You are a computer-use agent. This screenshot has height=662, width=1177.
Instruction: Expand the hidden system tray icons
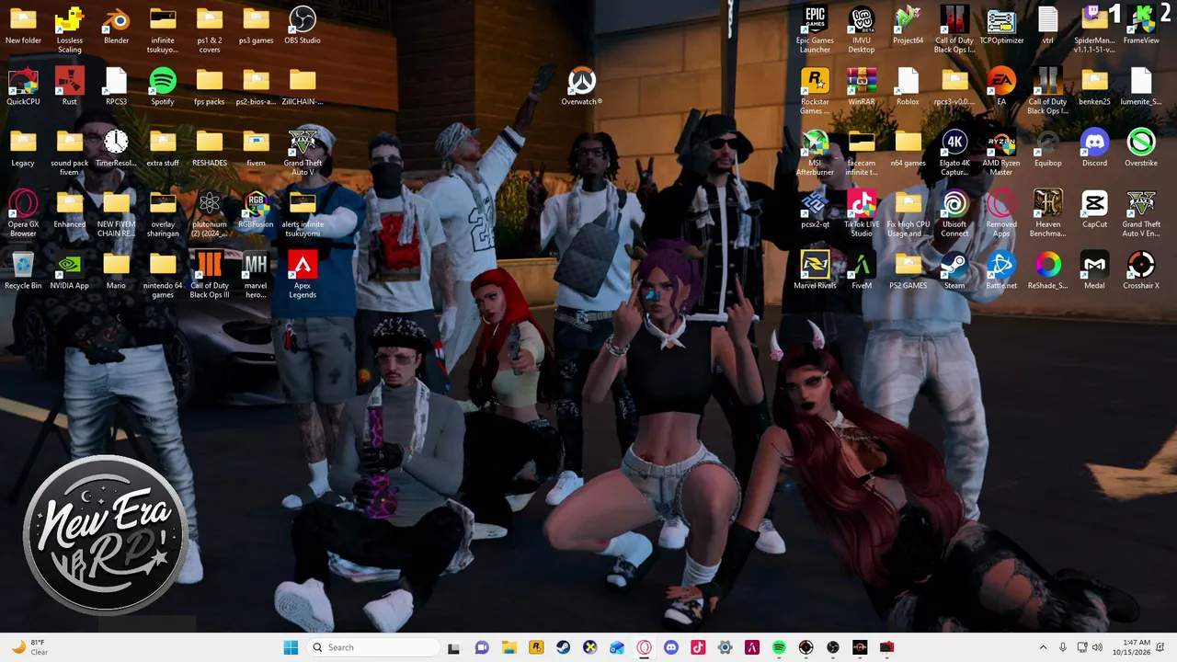tap(1043, 647)
